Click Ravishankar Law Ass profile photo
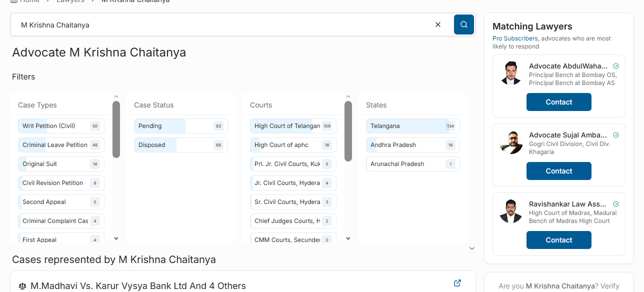644x292 pixels. click(510, 211)
